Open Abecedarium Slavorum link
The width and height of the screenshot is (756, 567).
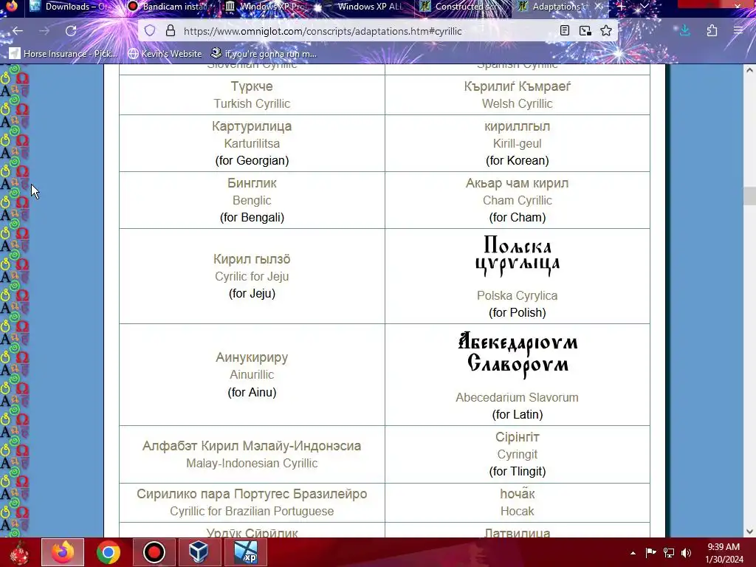(518, 397)
